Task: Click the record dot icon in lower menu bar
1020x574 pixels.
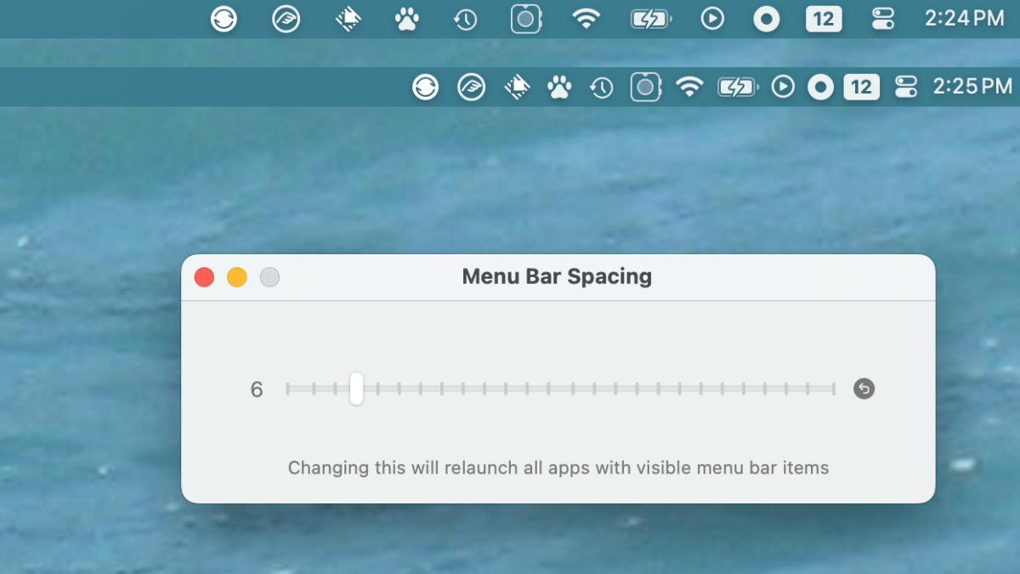Action: pyautogui.click(x=820, y=87)
